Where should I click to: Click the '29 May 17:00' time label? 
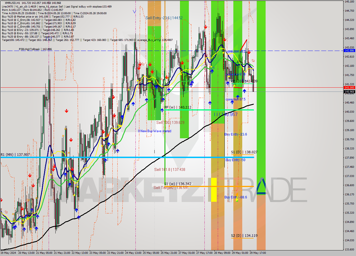tap(258, 253)
